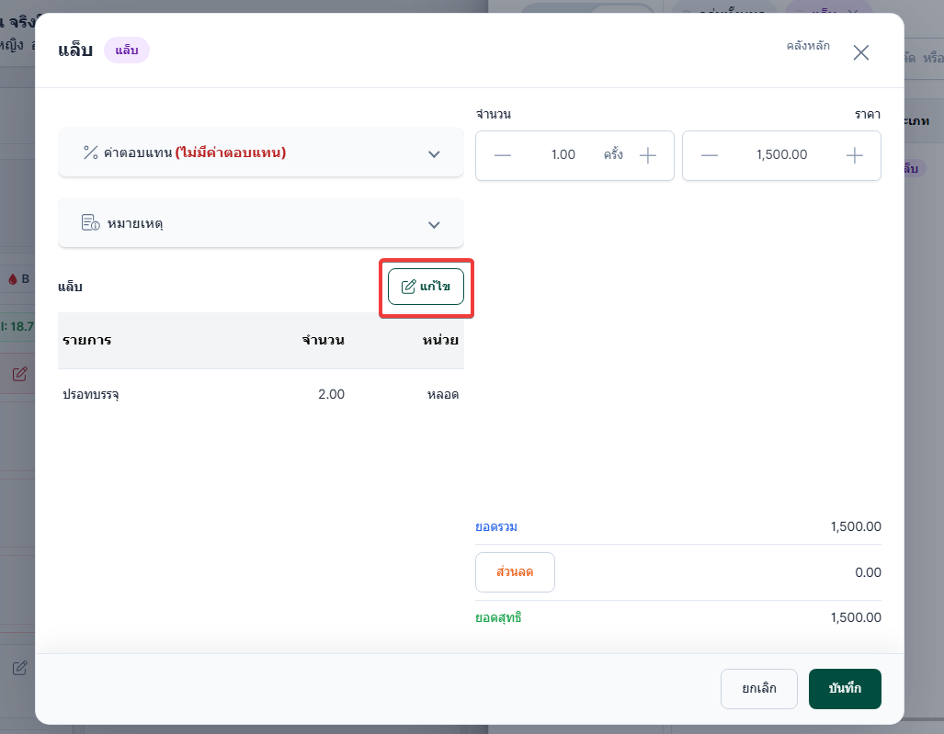
Task: Click lower background edit pencil icon
Action: point(20,668)
